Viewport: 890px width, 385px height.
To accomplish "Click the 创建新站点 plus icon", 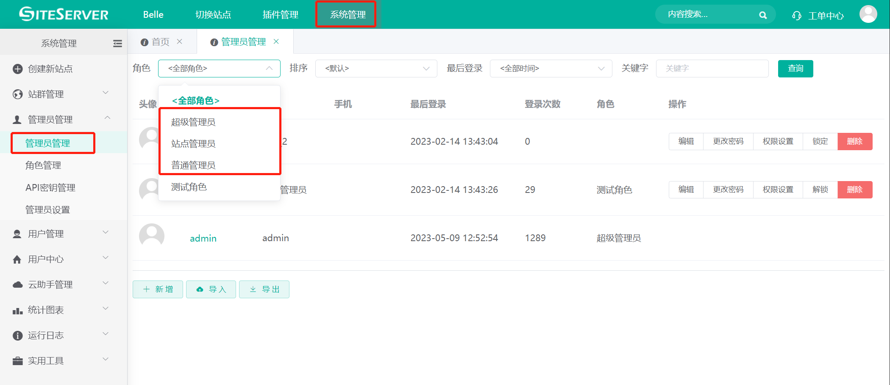I will click(x=17, y=69).
